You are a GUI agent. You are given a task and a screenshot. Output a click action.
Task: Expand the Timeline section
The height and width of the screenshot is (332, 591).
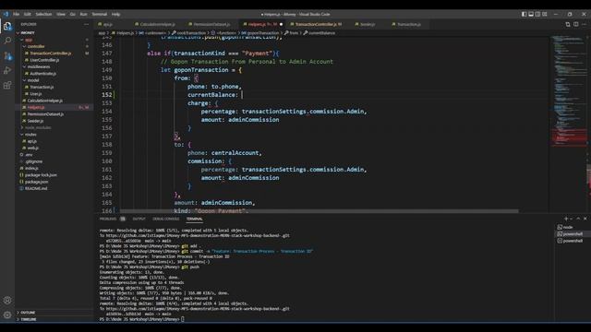(29, 319)
